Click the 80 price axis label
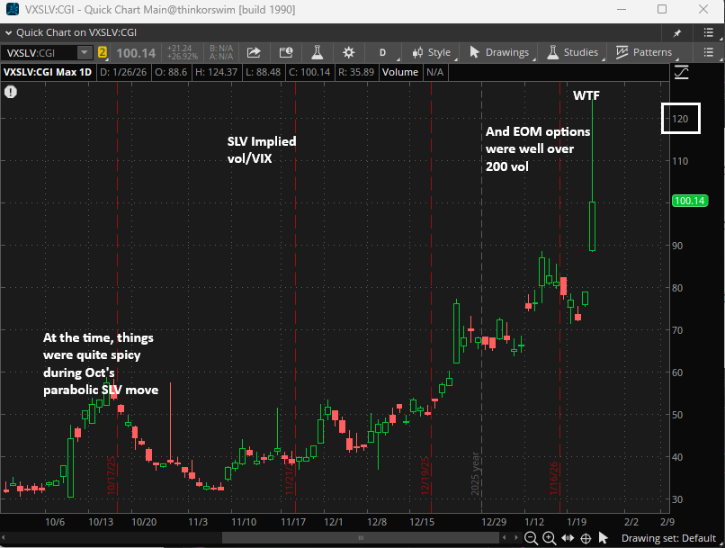725x548 pixels. [x=677, y=288]
